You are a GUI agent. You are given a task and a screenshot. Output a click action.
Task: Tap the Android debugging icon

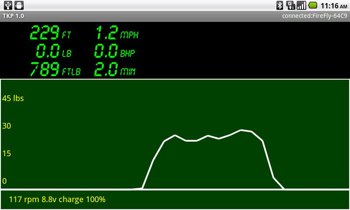pyautogui.click(x=19, y=5)
